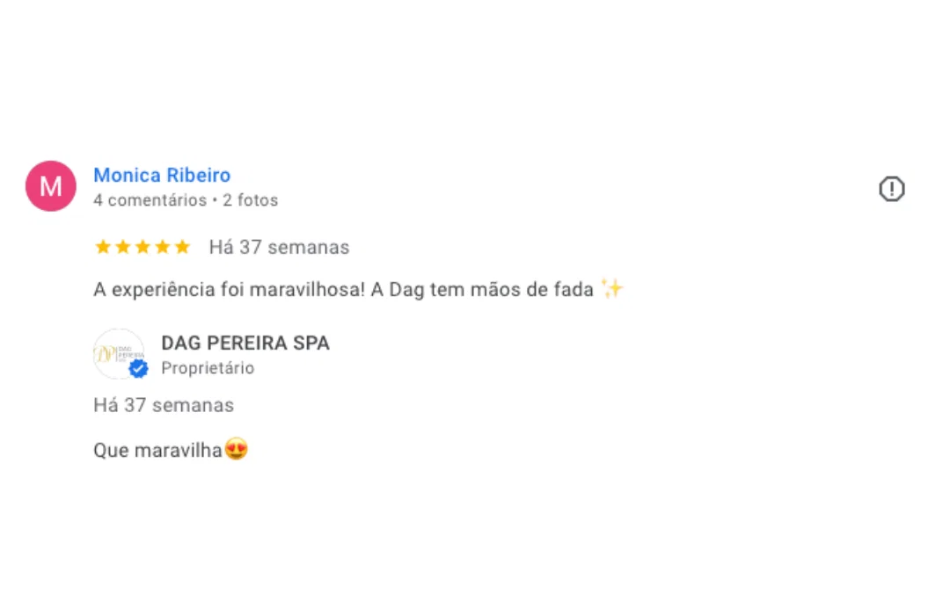Click the DAG PEREIRA SPA logo
This screenshot has width=950, height=615.
pyautogui.click(x=119, y=354)
